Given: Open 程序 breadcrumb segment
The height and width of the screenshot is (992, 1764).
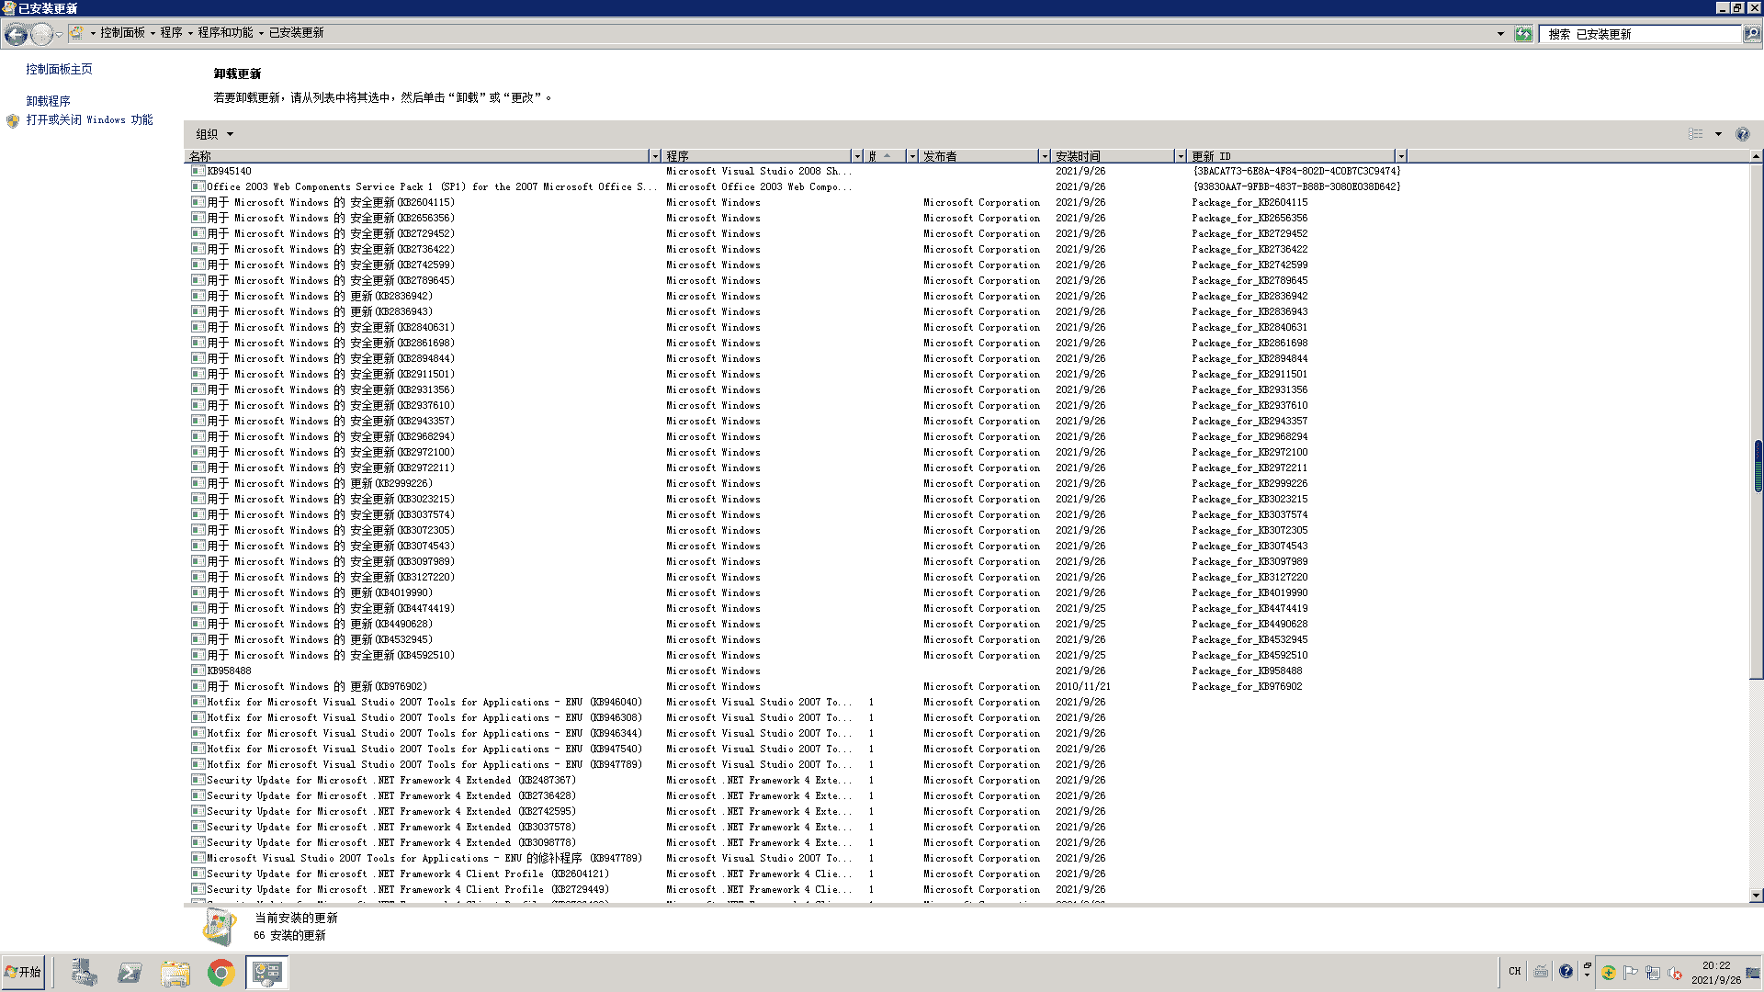Looking at the screenshot, I should coord(171,32).
